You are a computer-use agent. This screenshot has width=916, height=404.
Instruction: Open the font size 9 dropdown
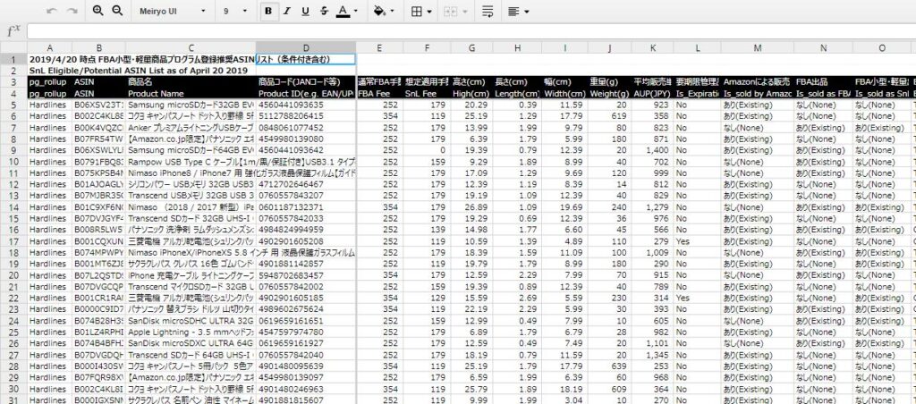point(235,11)
